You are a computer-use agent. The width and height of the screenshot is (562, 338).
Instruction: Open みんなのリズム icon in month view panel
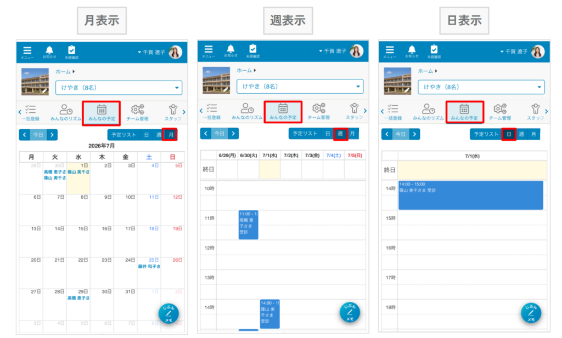pos(66,112)
